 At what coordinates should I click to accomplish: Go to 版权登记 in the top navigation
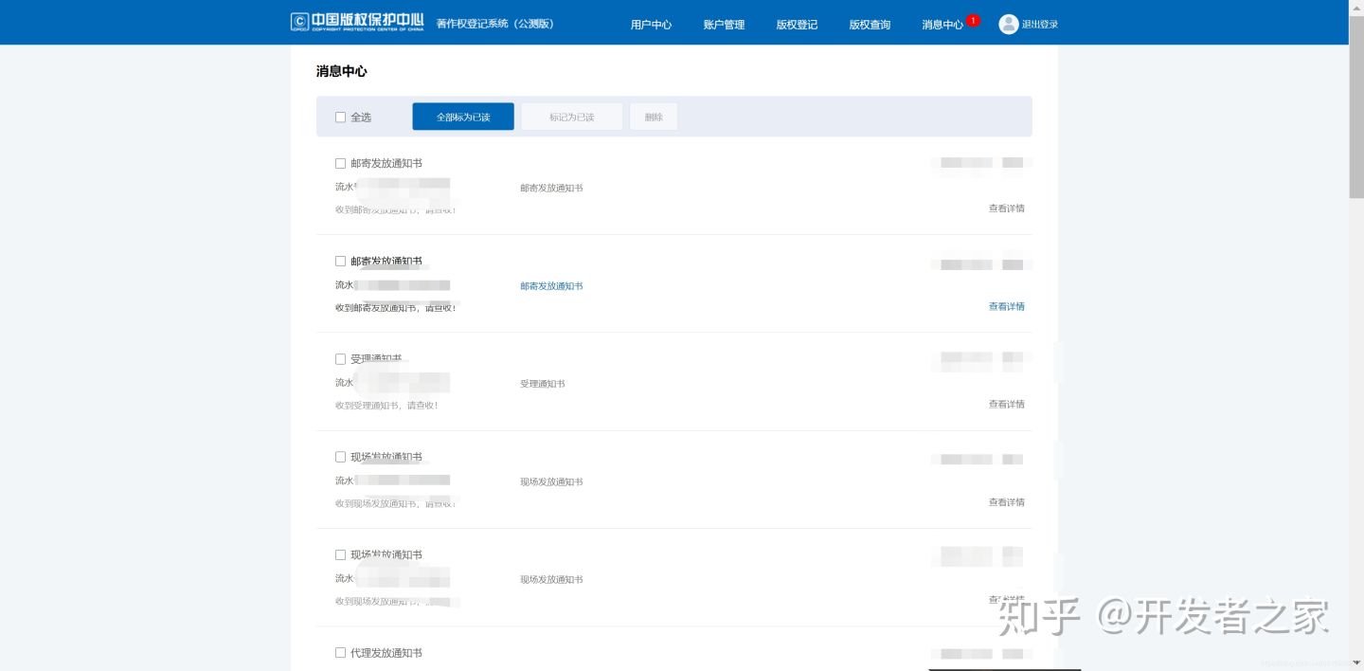tap(797, 25)
